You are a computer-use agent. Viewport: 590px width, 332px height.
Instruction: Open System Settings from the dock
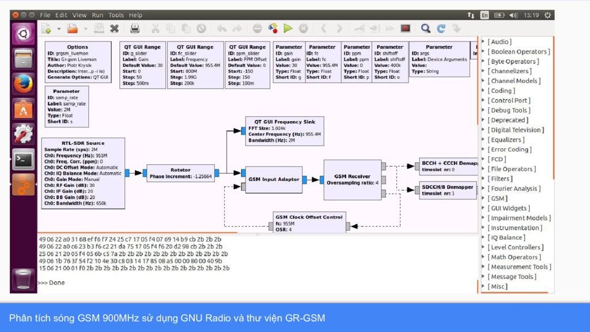(x=23, y=134)
